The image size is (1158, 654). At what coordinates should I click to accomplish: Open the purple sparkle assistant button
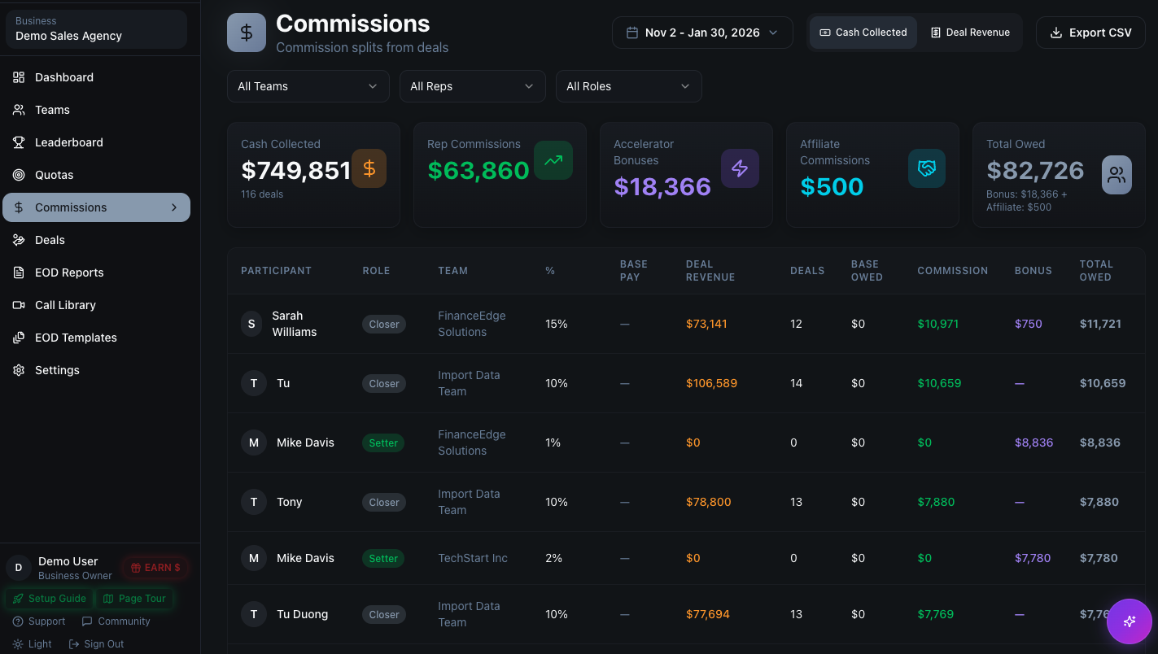pyautogui.click(x=1130, y=621)
